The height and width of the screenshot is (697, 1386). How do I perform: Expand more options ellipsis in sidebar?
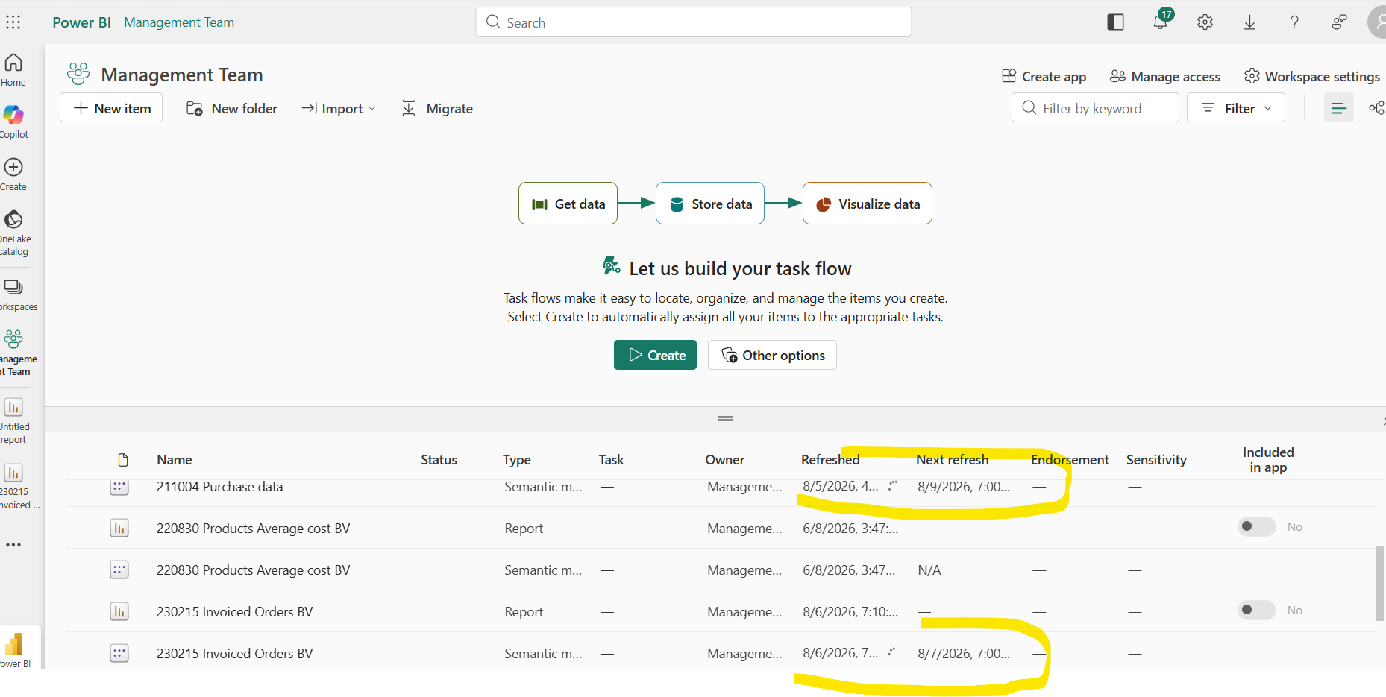click(13, 545)
